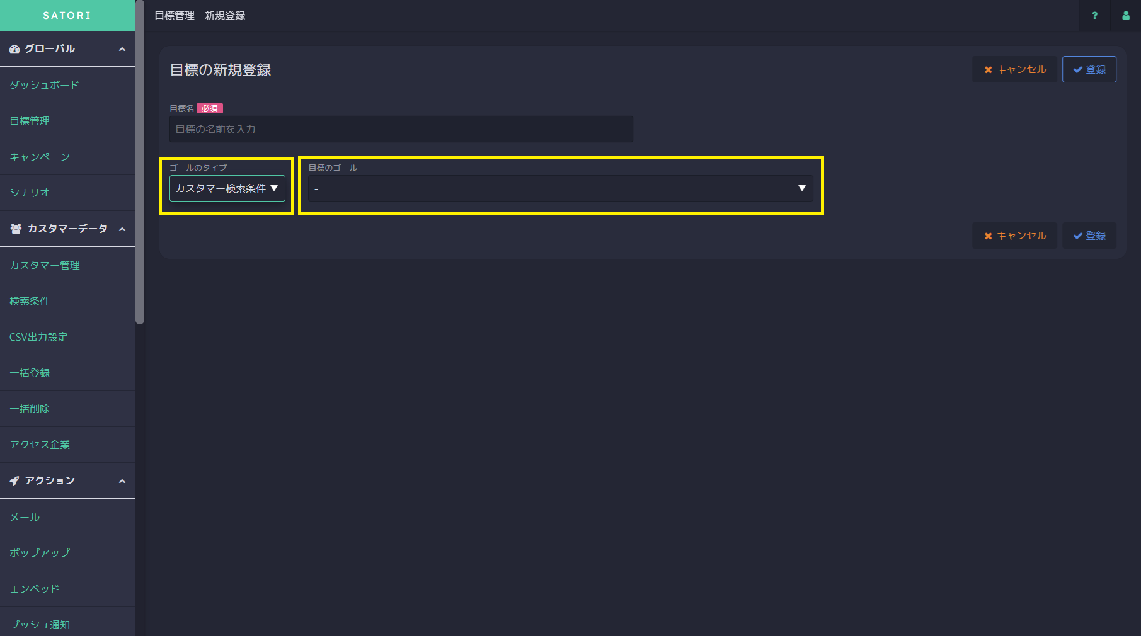Collapse the アクション section chevron
The height and width of the screenshot is (636, 1141).
pos(122,481)
